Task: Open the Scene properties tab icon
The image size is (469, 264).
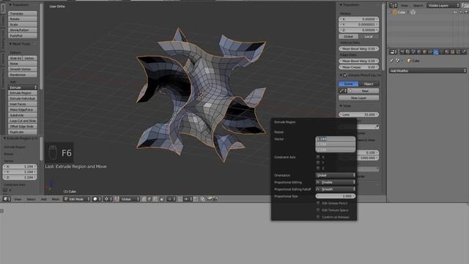Action: [413, 52]
